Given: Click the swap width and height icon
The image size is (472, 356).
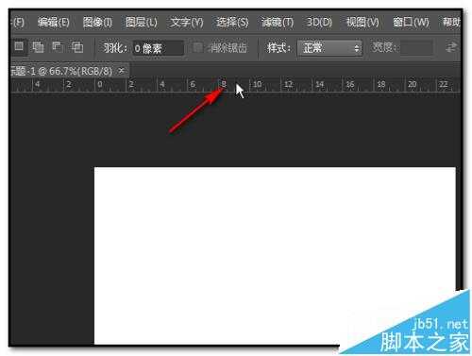Looking at the screenshot, I should tap(451, 48).
